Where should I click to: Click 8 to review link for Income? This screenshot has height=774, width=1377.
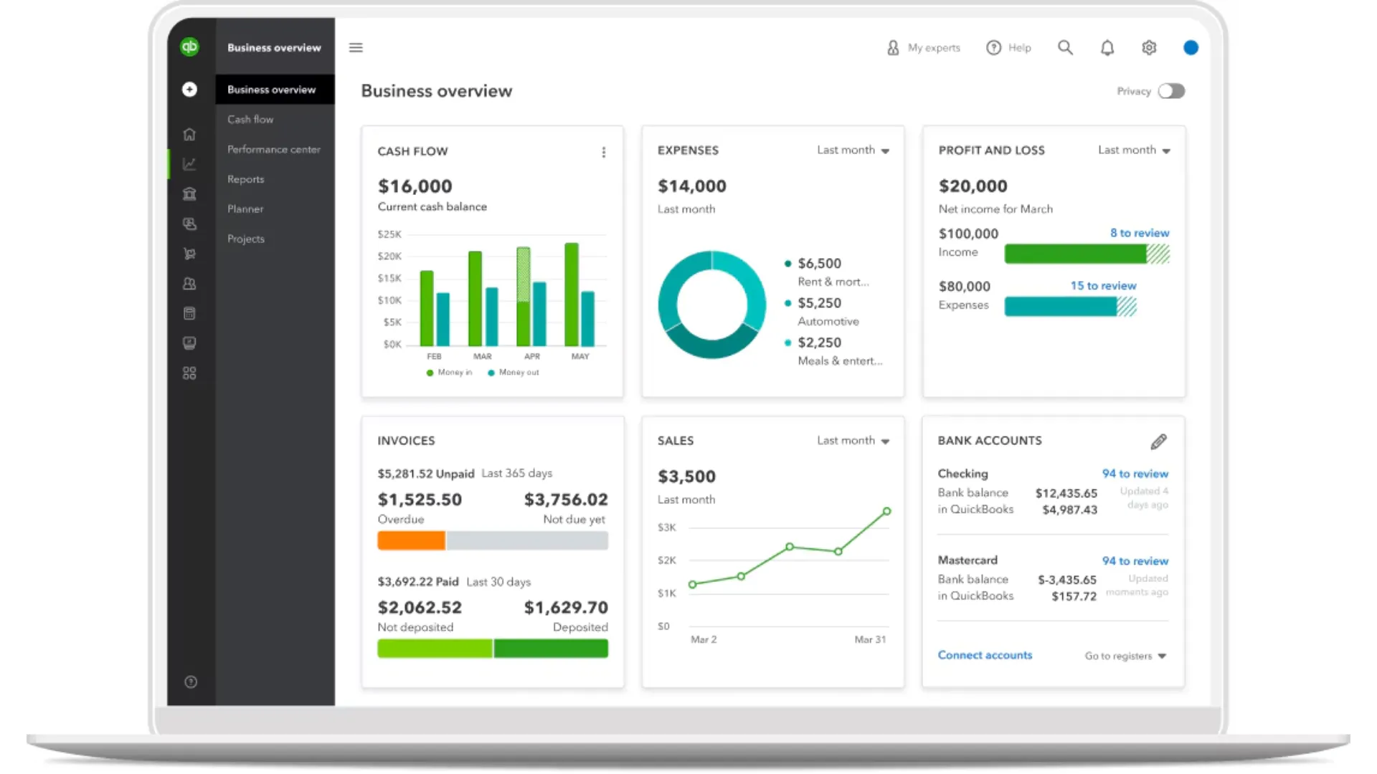click(1139, 233)
